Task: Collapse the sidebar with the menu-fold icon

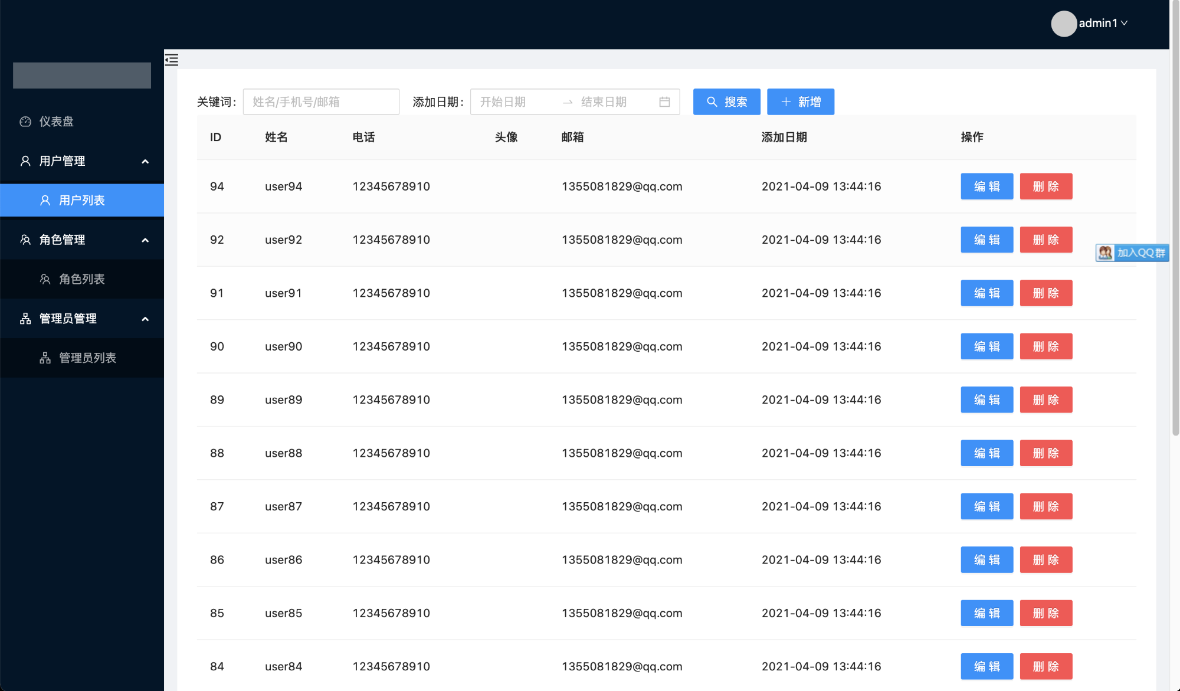Action: 172,60
